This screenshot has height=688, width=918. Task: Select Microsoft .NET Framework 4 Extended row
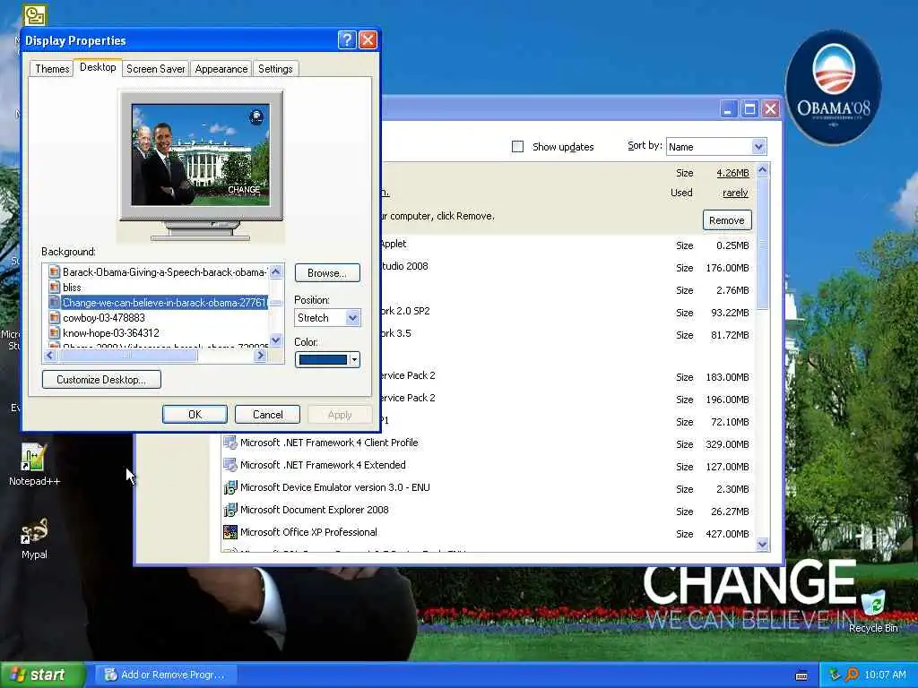pyautogui.click(x=488, y=465)
